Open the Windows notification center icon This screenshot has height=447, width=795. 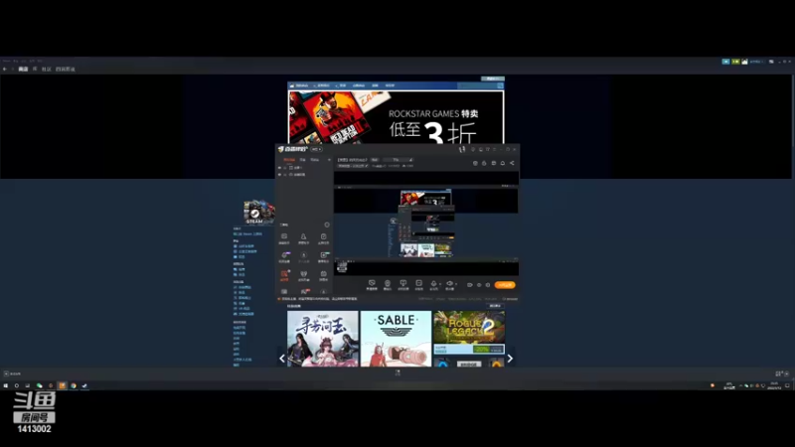[x=787, y=385]
